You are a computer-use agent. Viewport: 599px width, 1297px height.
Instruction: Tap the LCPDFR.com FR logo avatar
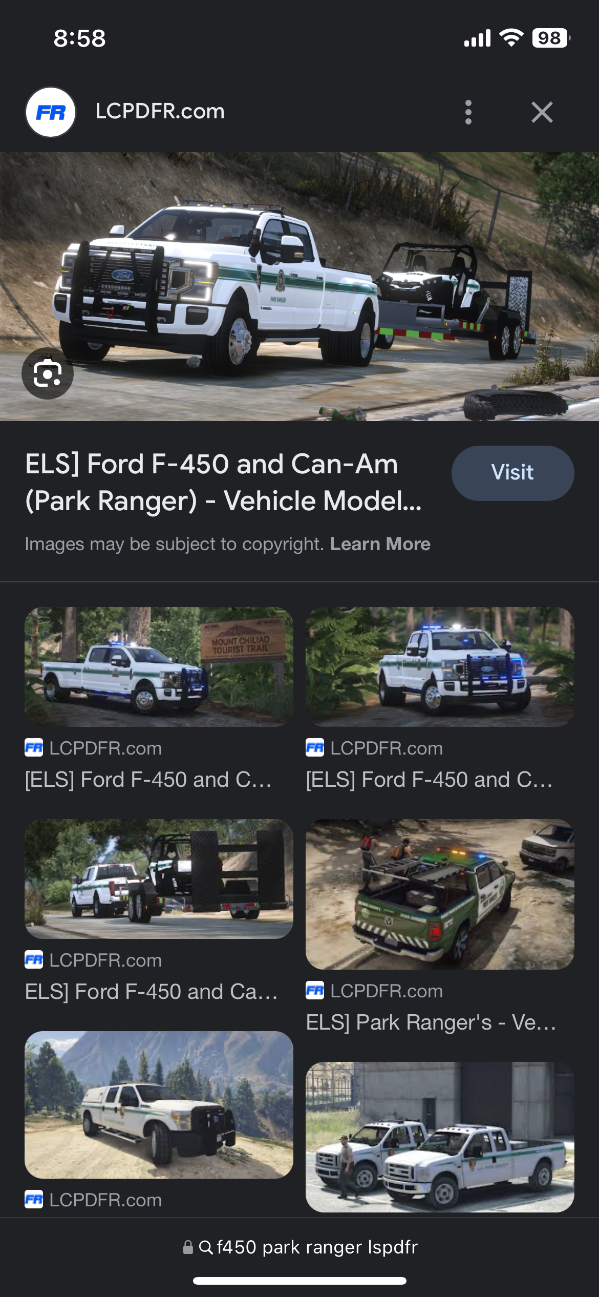tap(51, 112)
